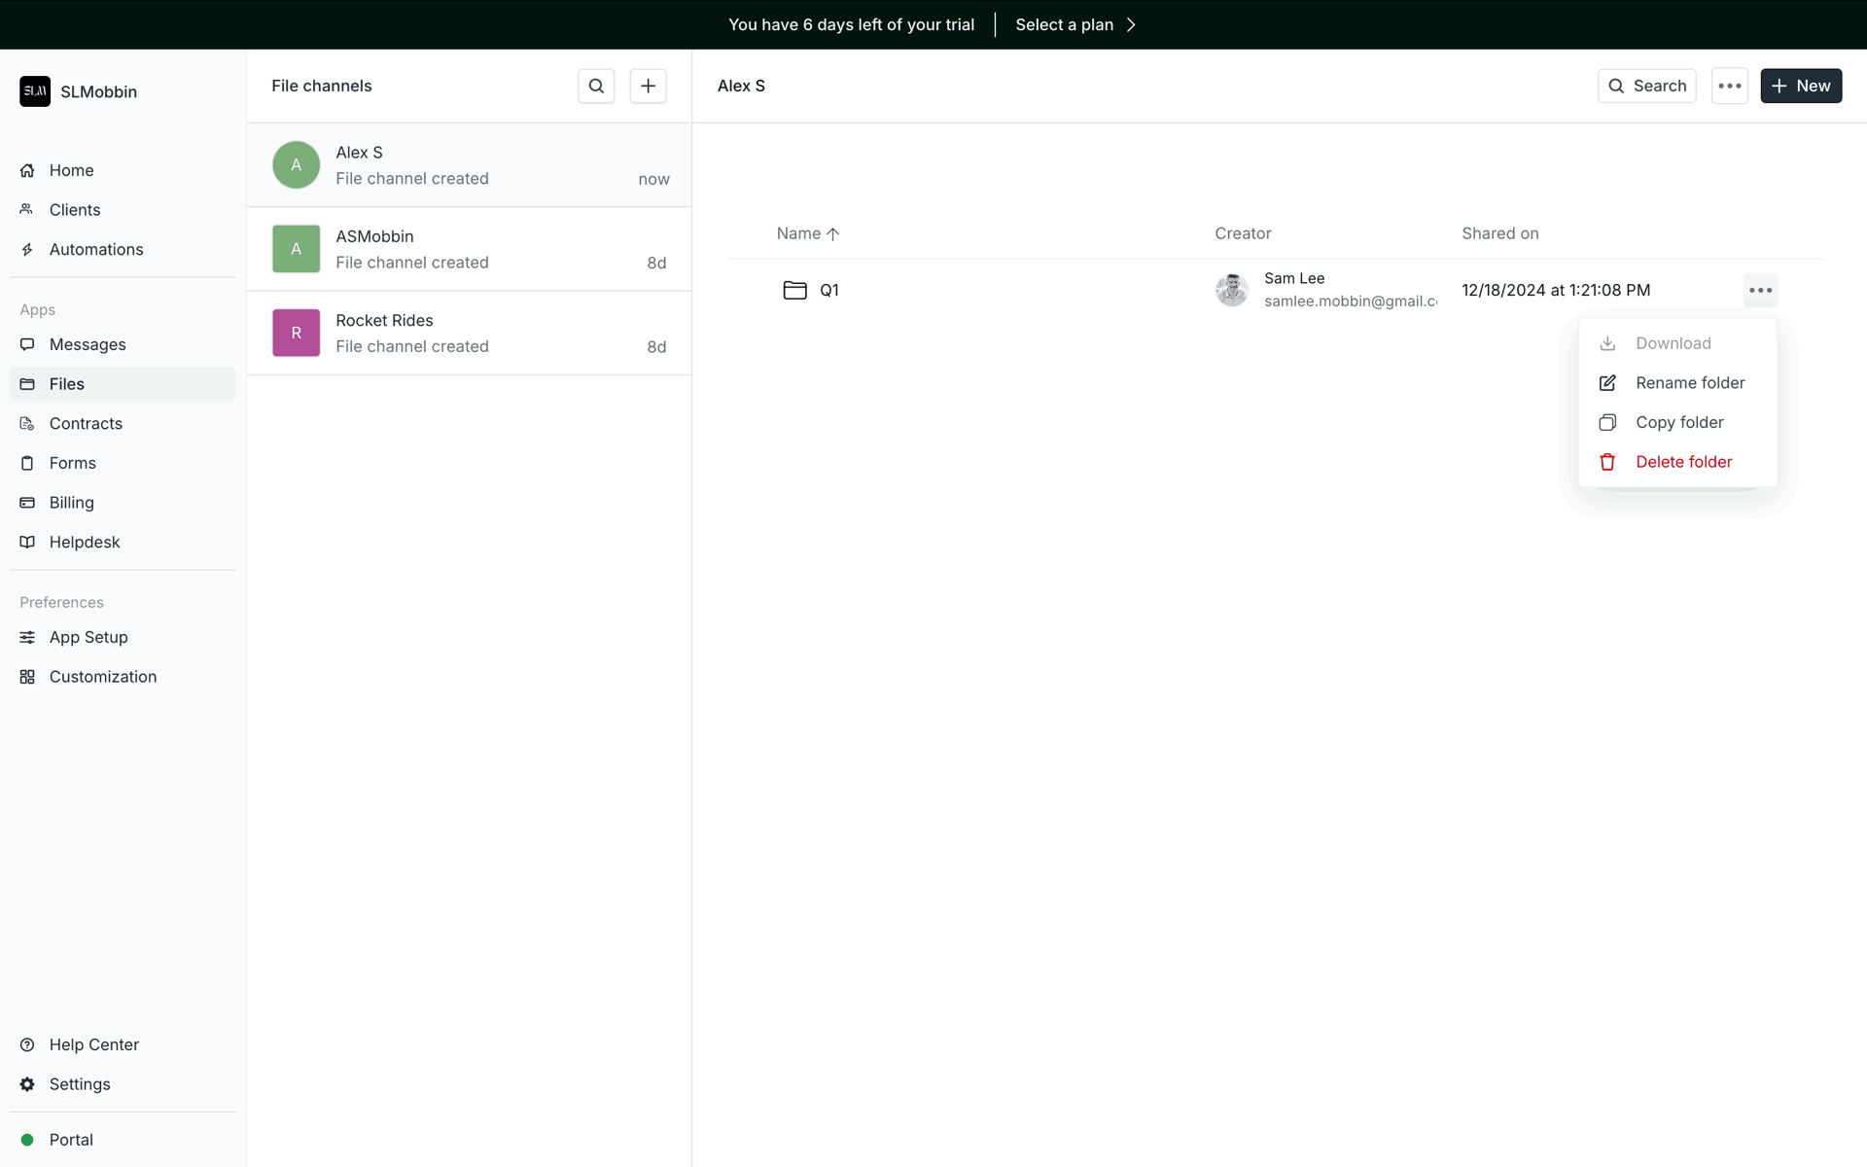Click the Select a plan chevron arrow
Image resolution: width=1867 pixels, height=1167 pixels.
(1131, 24)
